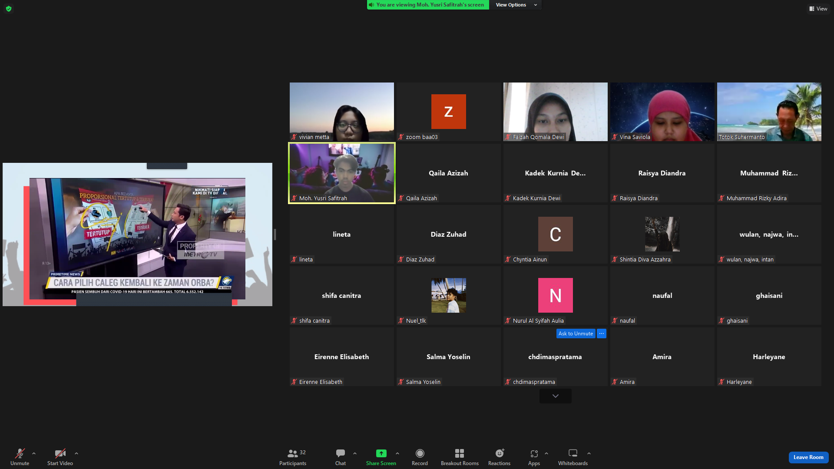
Task: Unmute the microphone
Action: point(20,457)
